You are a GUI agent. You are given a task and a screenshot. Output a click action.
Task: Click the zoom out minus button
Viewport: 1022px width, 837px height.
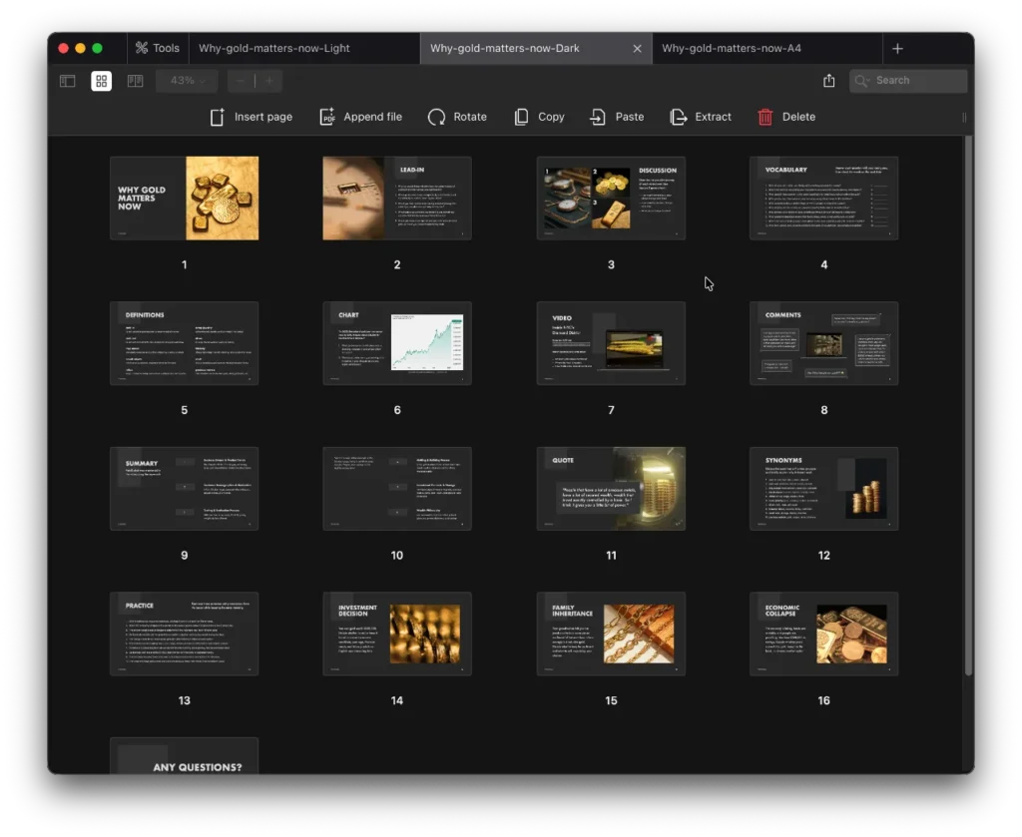pyautogui.click(x=240, y=80)
